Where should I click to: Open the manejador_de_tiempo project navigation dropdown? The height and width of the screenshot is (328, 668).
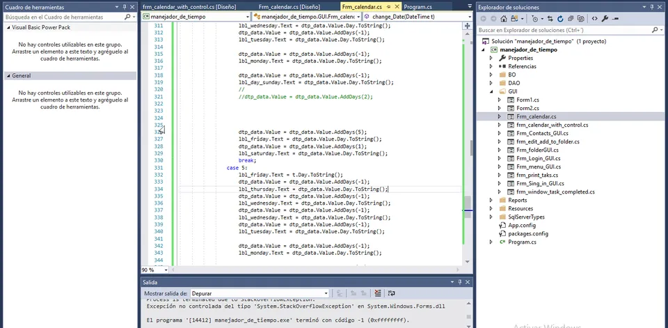pos(248,17)
